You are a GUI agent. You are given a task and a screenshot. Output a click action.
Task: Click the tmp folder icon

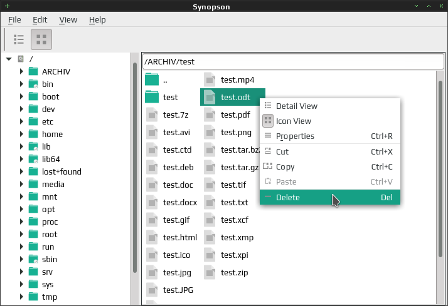point(33,297)
